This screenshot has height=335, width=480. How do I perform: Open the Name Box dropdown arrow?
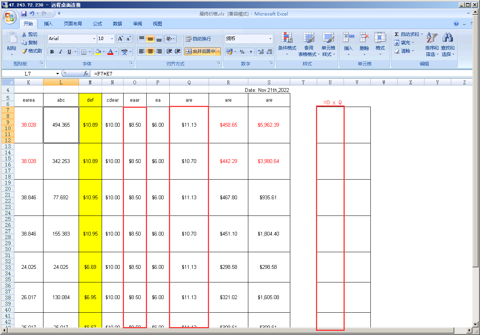point(57,74)
